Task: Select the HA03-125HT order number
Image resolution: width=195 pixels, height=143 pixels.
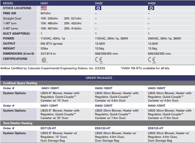Action: pos(156,106)
